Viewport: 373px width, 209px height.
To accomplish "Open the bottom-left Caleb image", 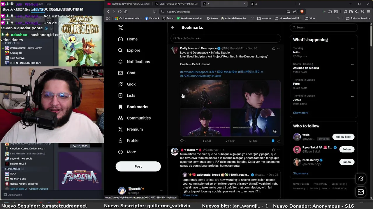I will click(205, 122).
